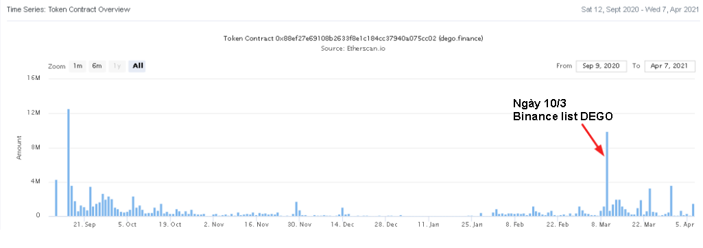Switch zoom to All
This screenshot has height=248, width=703.
137,66
